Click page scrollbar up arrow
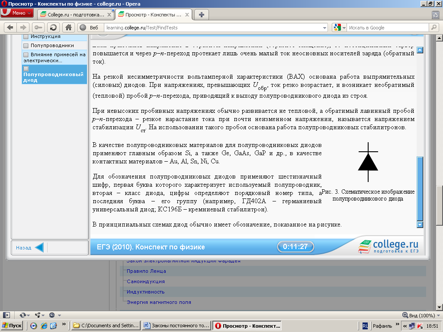The image size is (443, 332). 440,38
